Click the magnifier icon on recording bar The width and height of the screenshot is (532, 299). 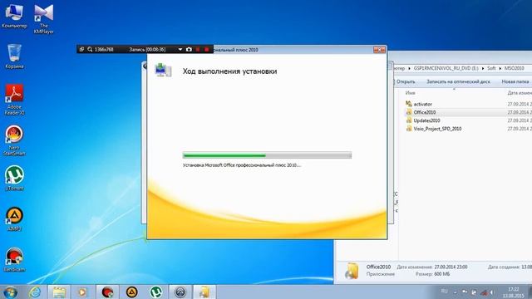click(90, 50)
